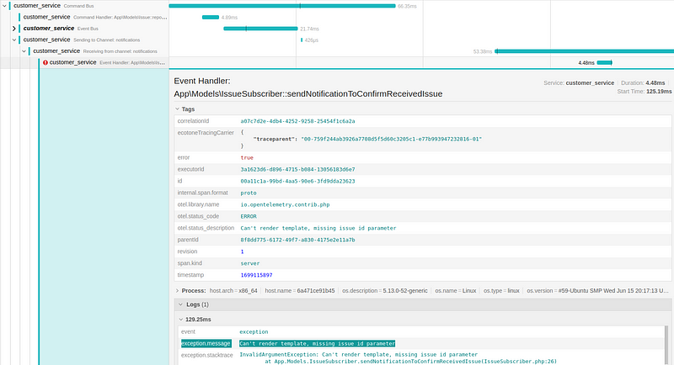Expand the Process section
Image resolution: width=674 pixels, height=365 pixels.
177,291
